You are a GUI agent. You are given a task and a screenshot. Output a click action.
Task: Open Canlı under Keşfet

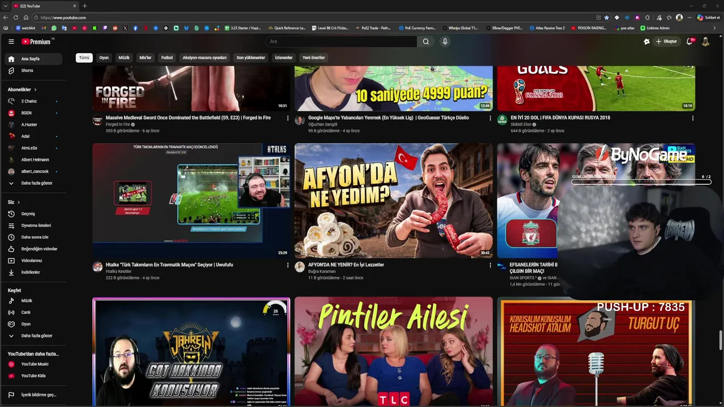pyautogui.click(x=34, y=312)
